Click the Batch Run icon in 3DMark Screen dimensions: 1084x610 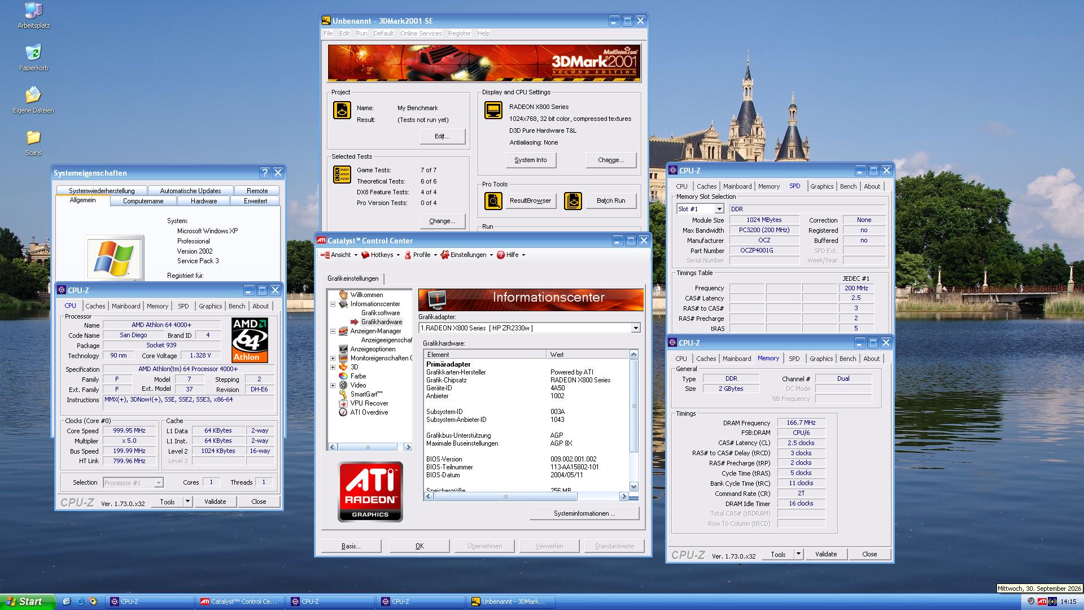[572, 201]
